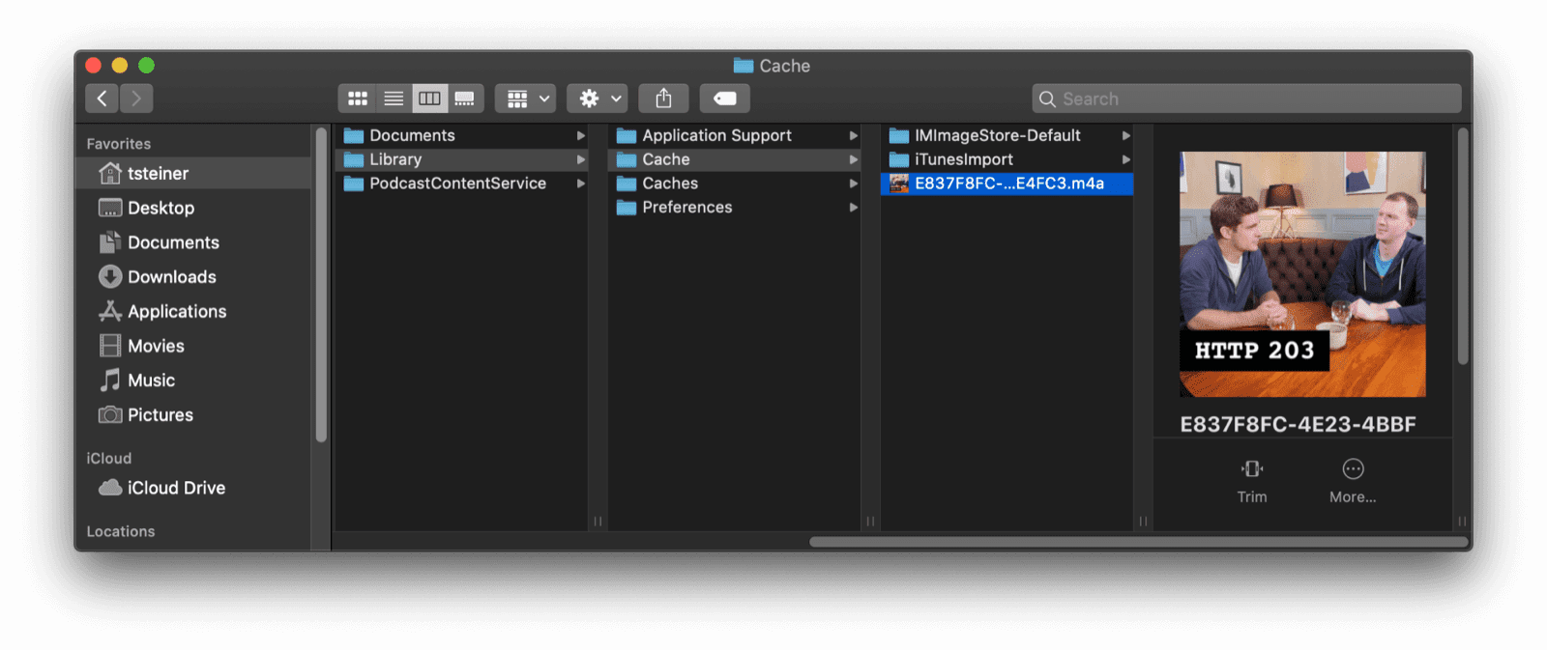The width and height of the screenshot is (1547, 650).
Task: Click the horizontal scrollbar at bottom
Action: coord(1138,542)
